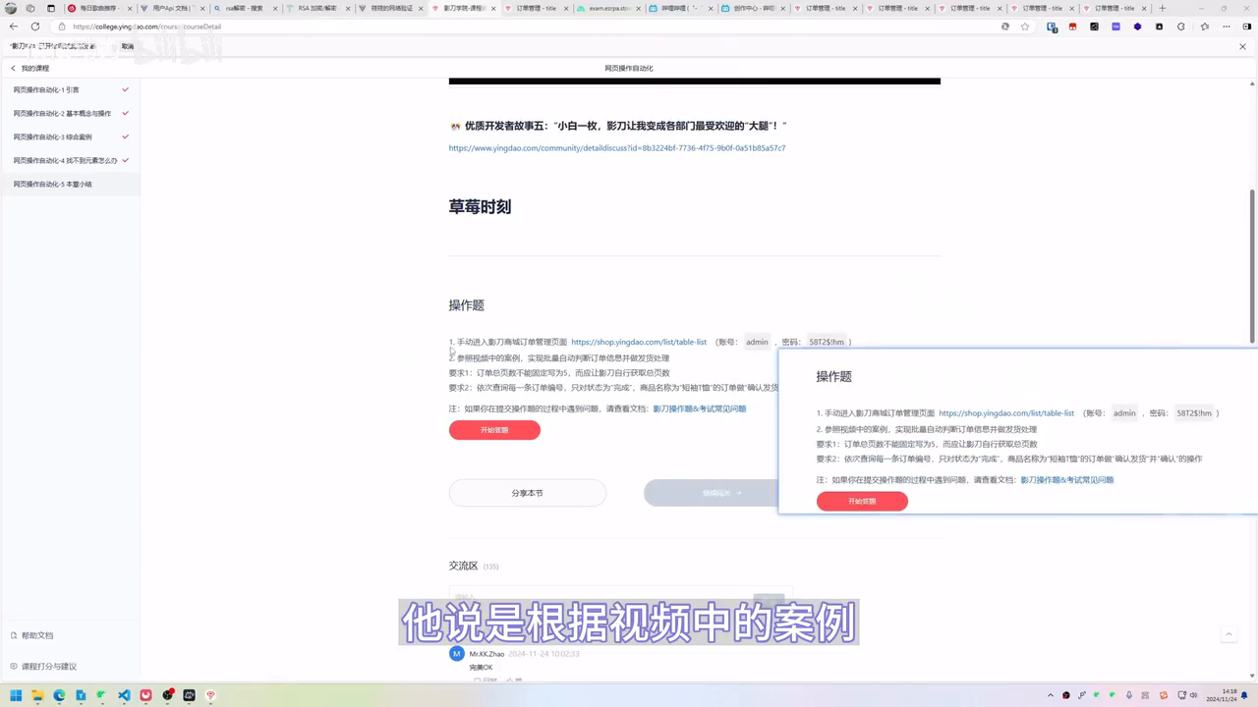
Task: Go back with the browser back arrow
Action: (x=13, y=27)
